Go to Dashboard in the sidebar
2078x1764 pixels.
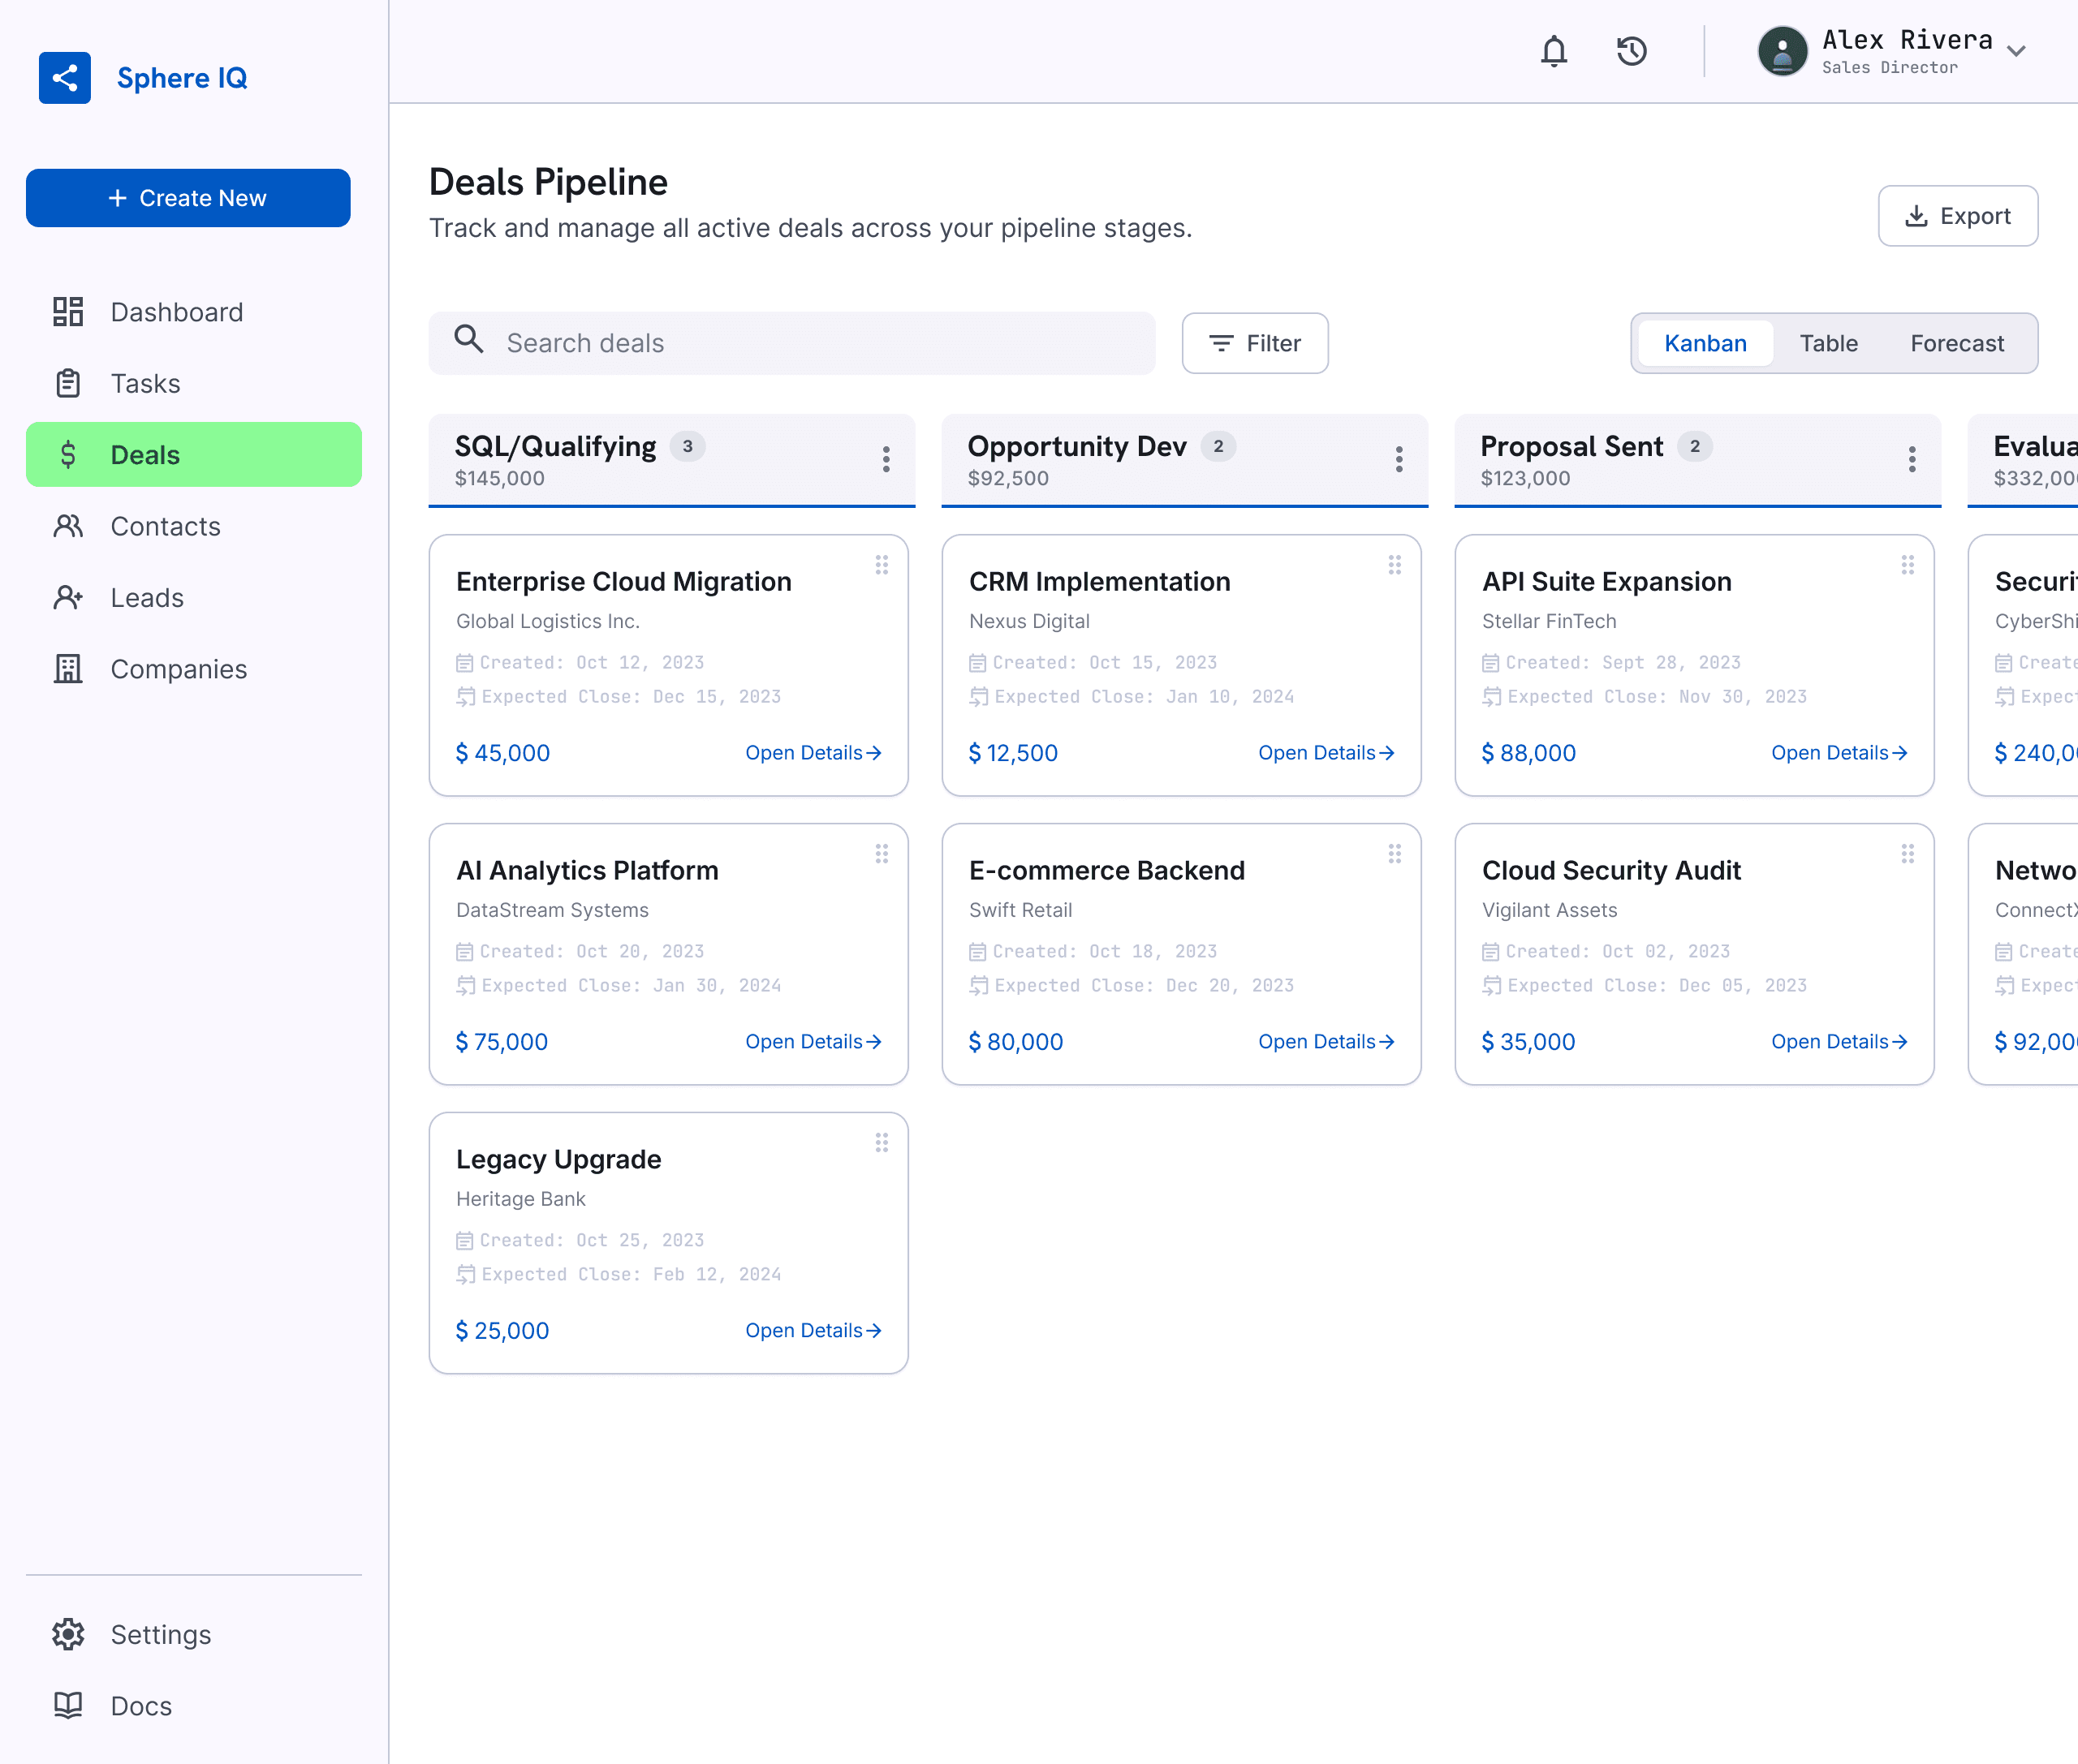click(x=194, y=312)
